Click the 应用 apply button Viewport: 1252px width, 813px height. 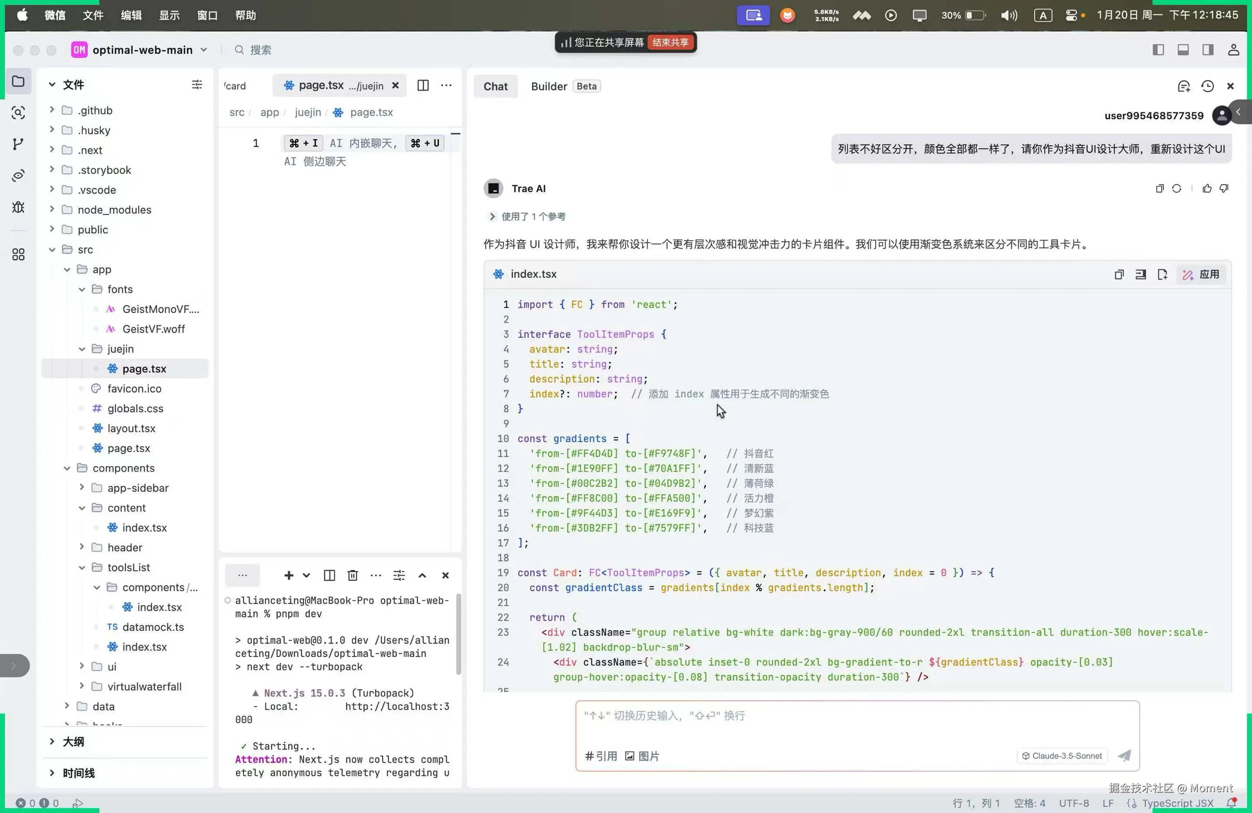1201,274
